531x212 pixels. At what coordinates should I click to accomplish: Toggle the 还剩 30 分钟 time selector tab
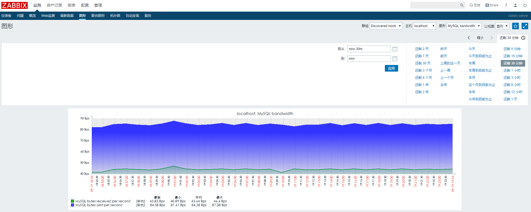512,38
